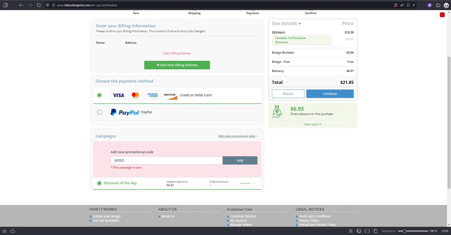Select the PayPal radio button

(x=99, y=112)
